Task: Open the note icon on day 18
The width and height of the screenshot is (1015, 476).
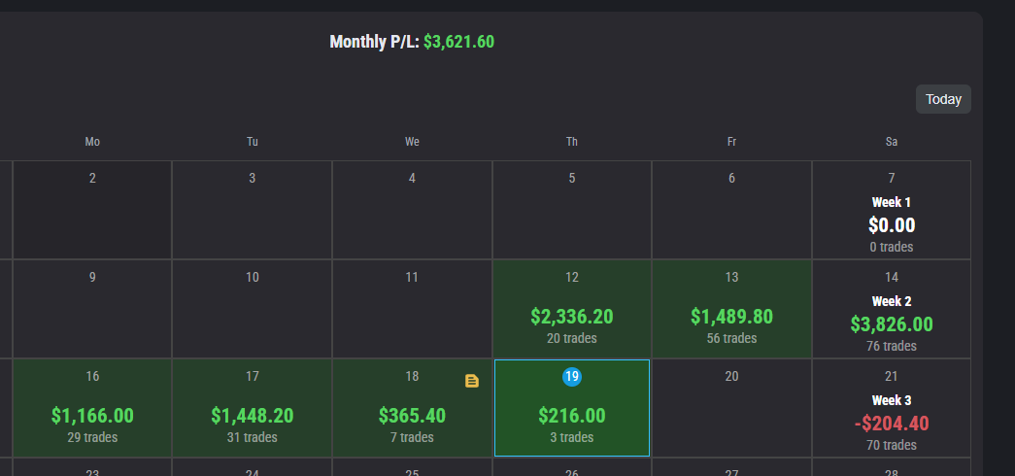Action: (x=472, y=381)
